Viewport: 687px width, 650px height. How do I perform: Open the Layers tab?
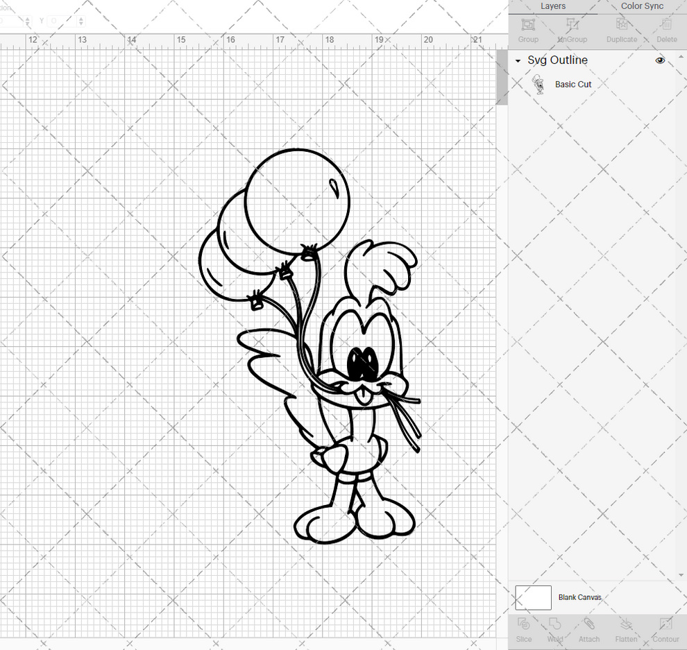[x=553, y=6]
